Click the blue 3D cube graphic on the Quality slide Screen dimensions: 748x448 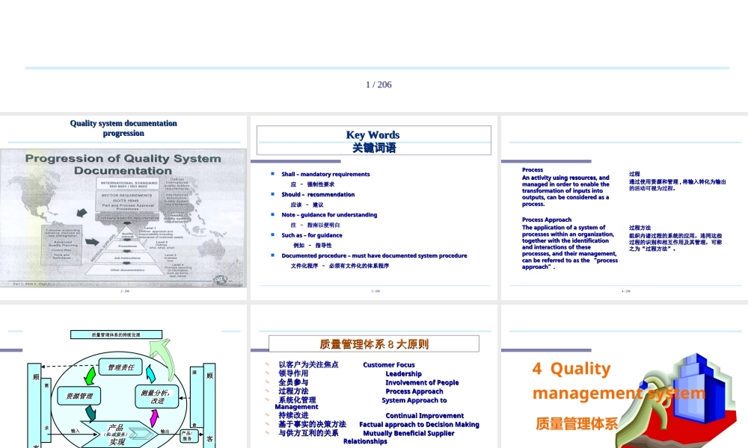[699, 388]
